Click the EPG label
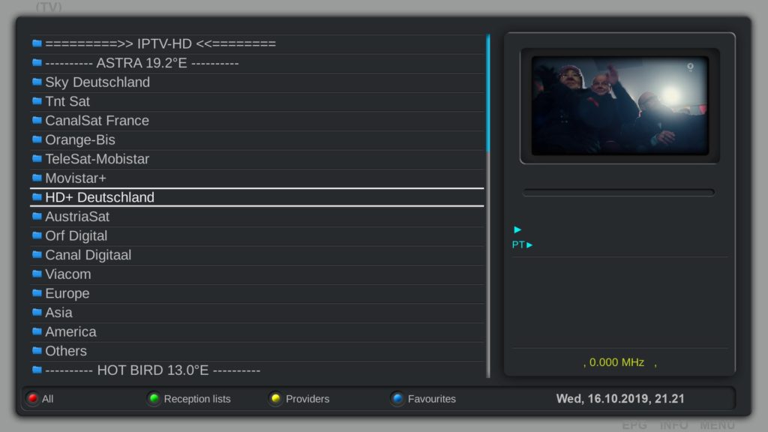 point(634,425)
